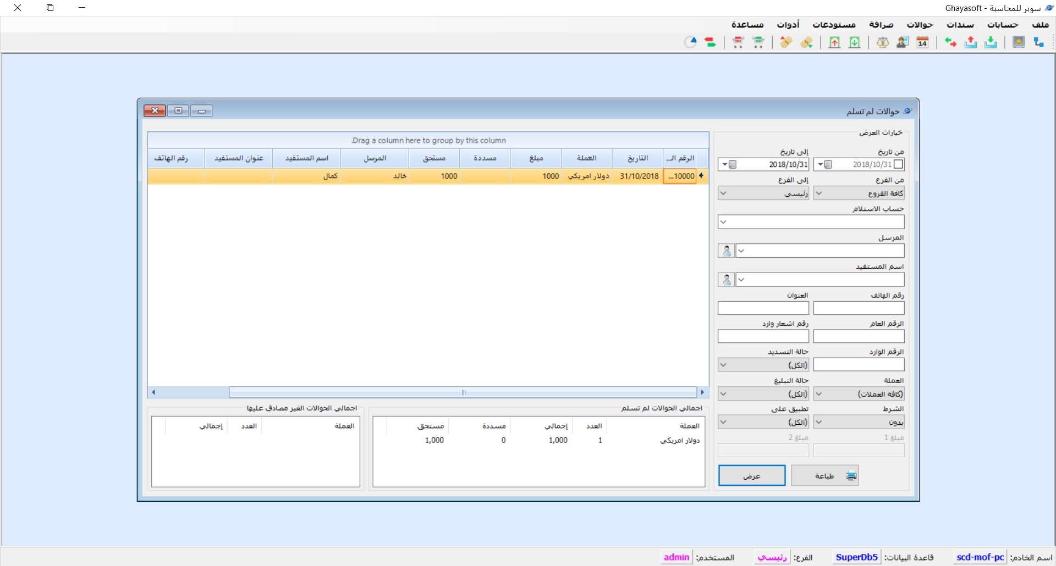Image resolution: width=1056 pixels, height=566 pixels.
Task: Click the horizontal scrollbar thumb in grid
Action: (x=463, y=392)
